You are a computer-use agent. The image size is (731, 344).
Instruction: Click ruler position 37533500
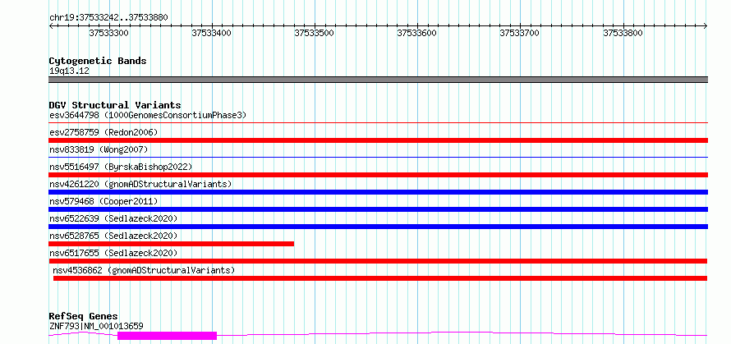point(315,33)
